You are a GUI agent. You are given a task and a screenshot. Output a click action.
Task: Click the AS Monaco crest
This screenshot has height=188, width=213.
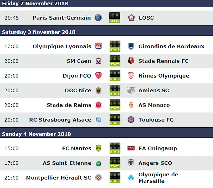coord(131,105)
